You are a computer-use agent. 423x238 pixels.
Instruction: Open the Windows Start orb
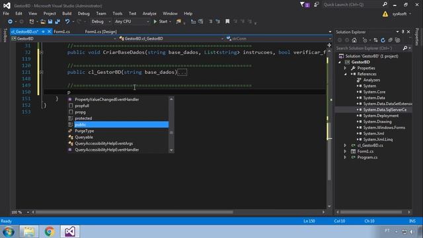(9, 232)
